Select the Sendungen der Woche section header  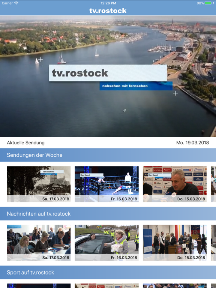point(108,155)
